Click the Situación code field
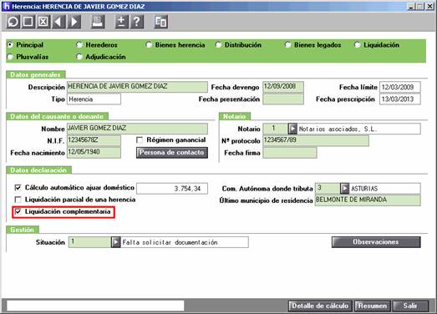The height and width of the screenshot is (314, 437). (x=89, y=242)
